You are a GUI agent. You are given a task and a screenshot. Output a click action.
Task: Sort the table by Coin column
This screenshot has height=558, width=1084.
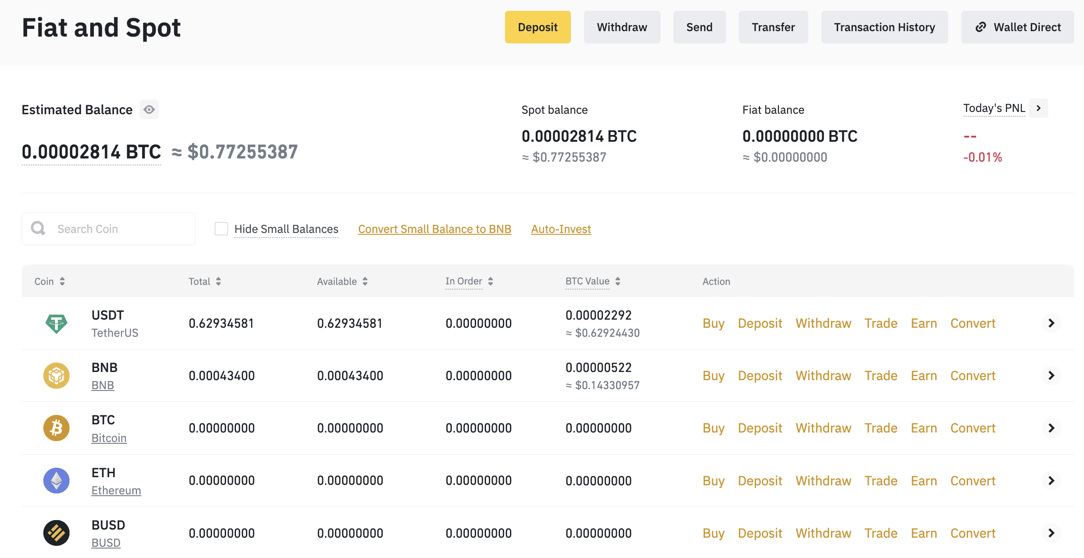pyautogui.click(x=62, y=281)
